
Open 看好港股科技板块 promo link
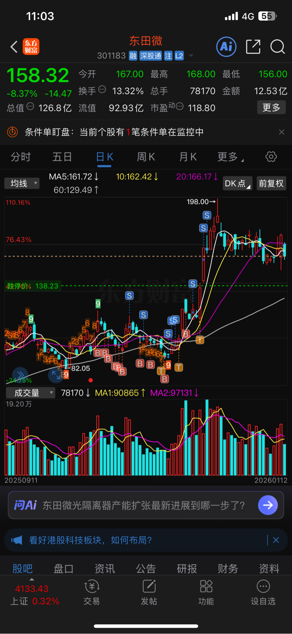click(90, 540)
